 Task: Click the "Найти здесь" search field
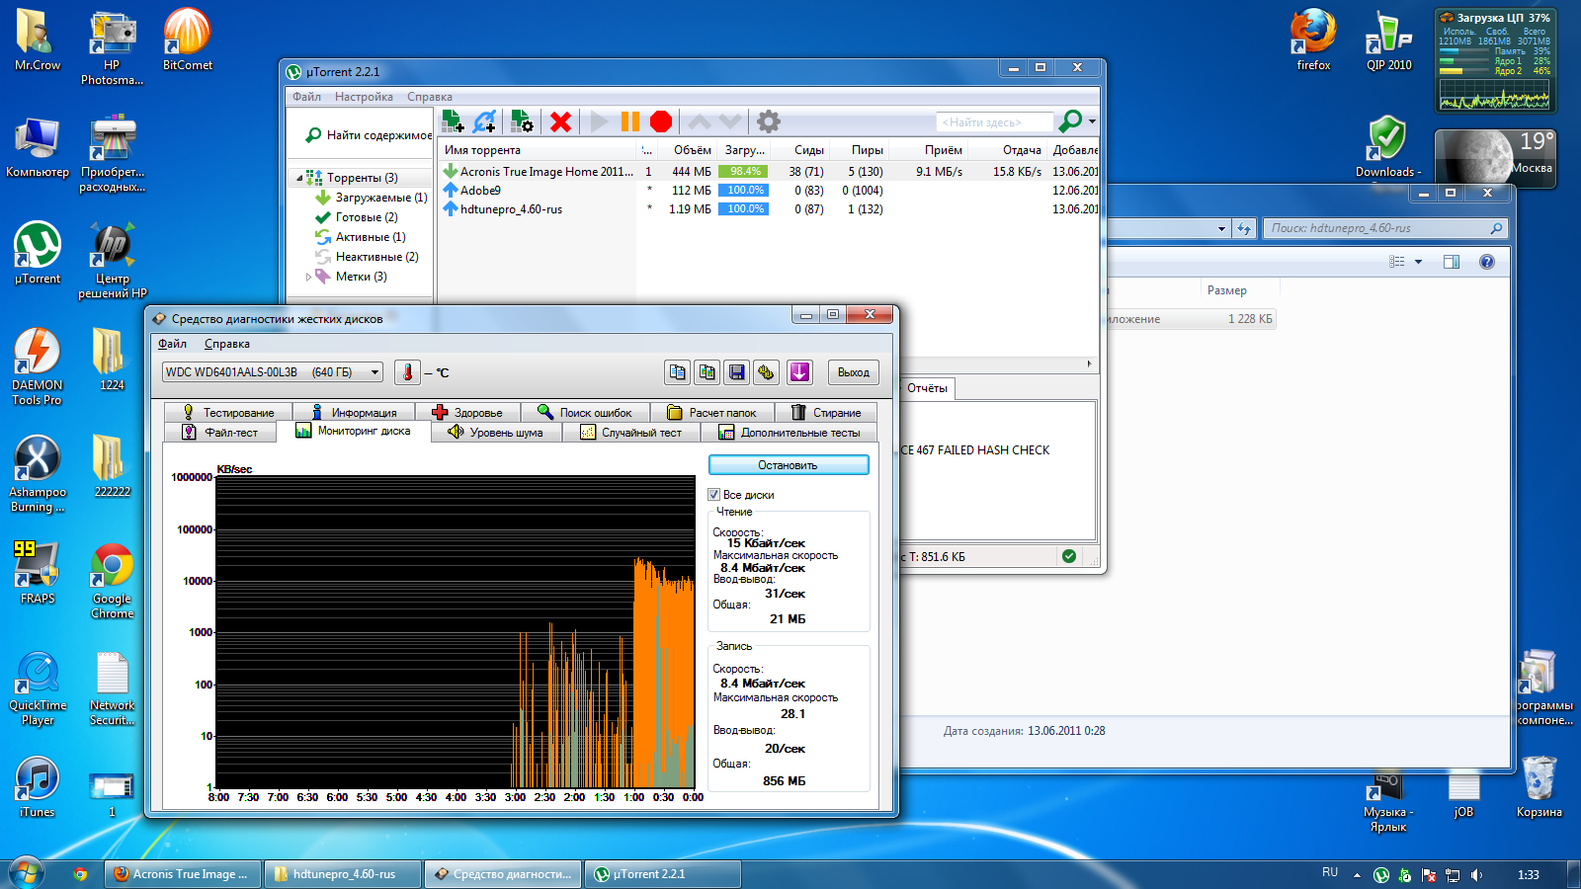[x=991, y=122]
